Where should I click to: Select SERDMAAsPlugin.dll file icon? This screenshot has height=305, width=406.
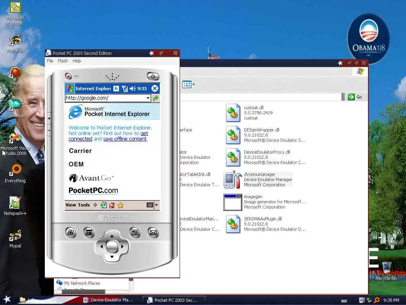tap(233, 224)
